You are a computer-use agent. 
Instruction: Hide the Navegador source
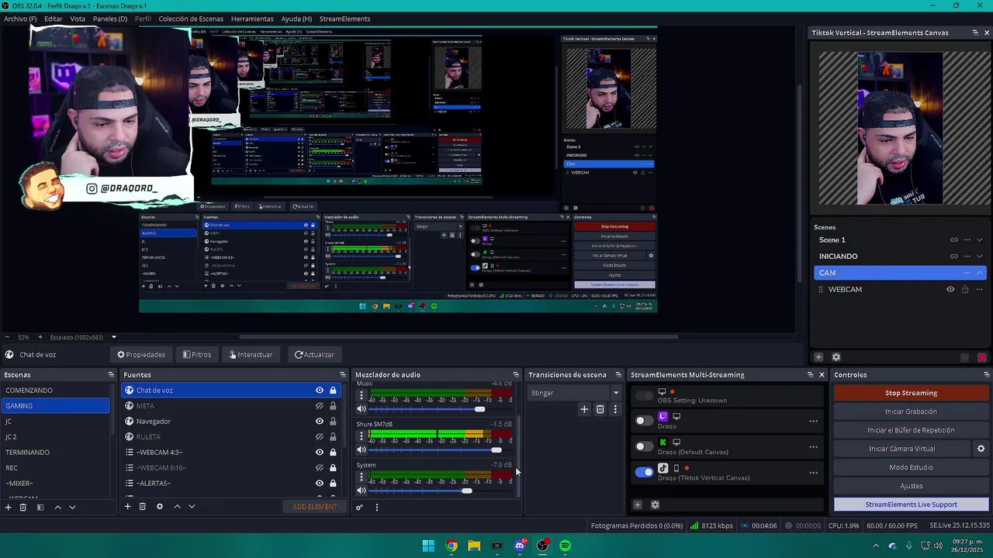coord(319,421)
